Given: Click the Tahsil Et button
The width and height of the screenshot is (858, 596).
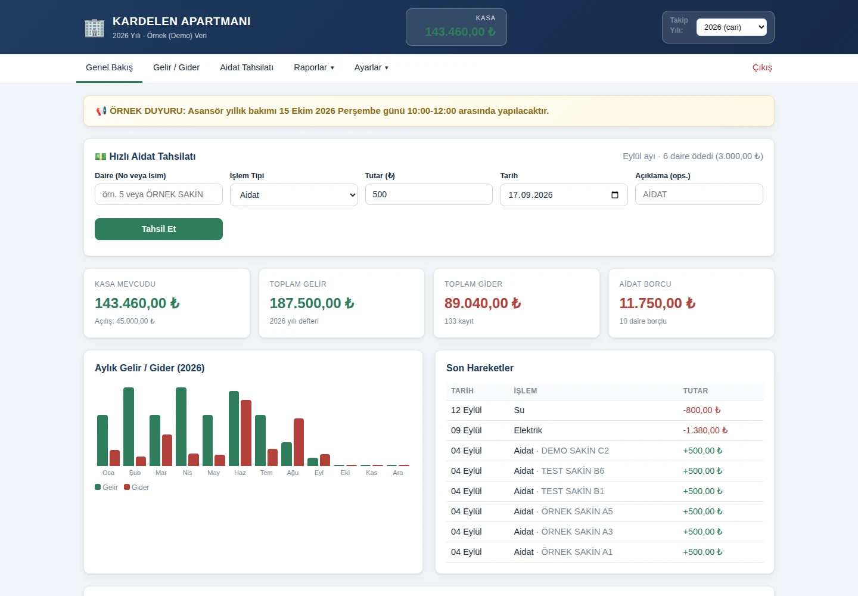Looking at the screenshot, I should [158, 229].
